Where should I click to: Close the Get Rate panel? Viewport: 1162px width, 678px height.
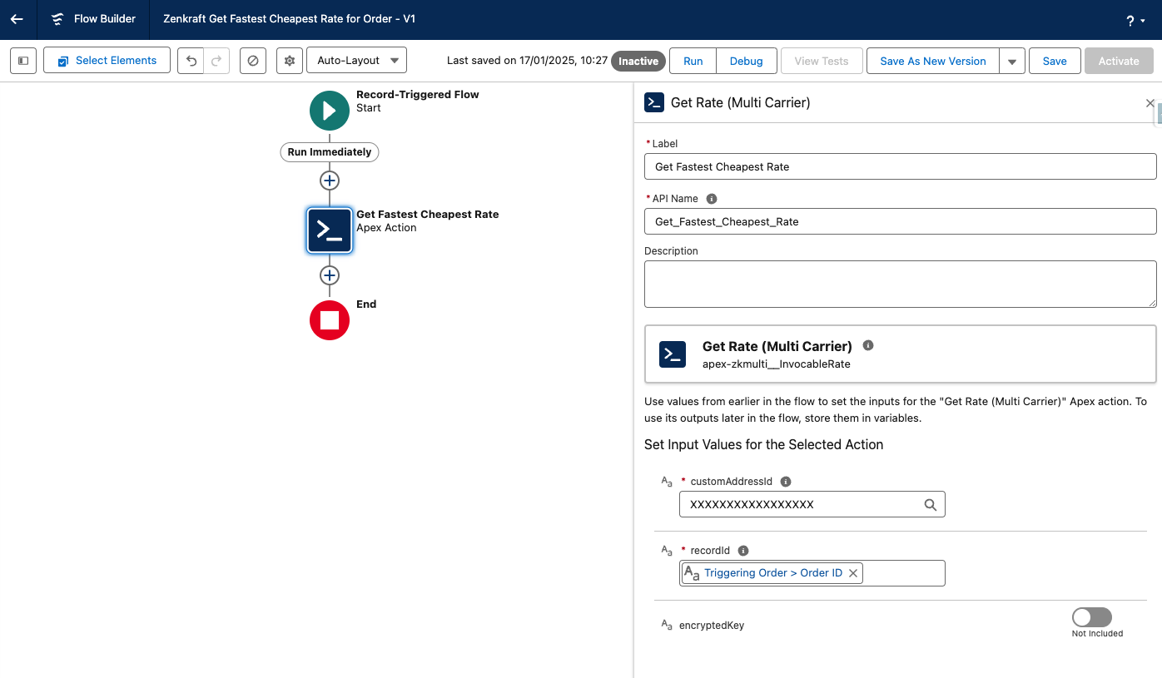pos(1150,103)
